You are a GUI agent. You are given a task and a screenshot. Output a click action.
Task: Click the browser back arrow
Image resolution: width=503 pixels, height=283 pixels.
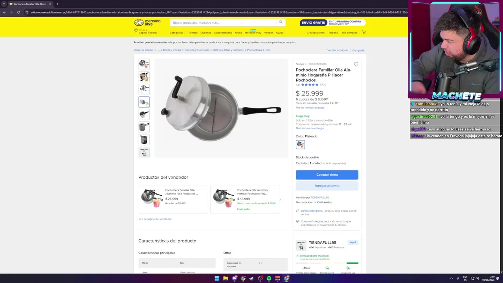pyautogui.click(x=4, y=12)
